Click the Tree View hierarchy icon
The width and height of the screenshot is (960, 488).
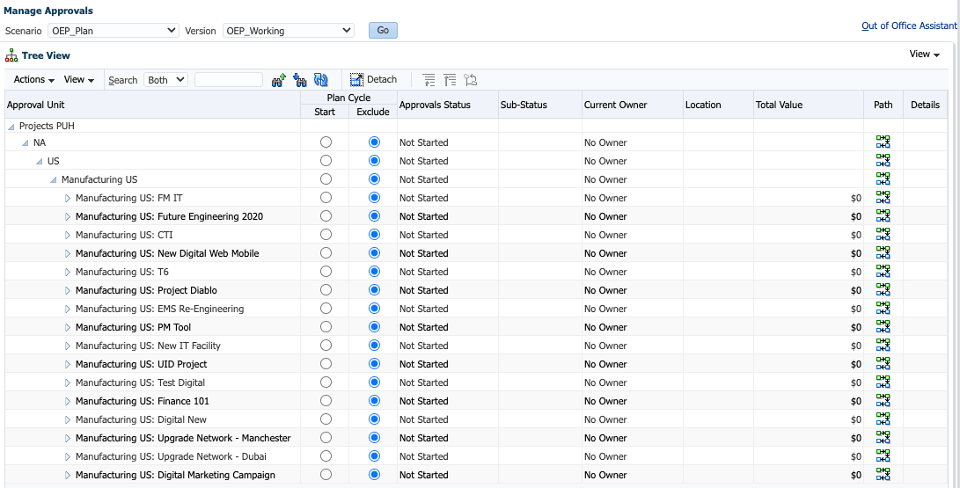tap(11, 55)
